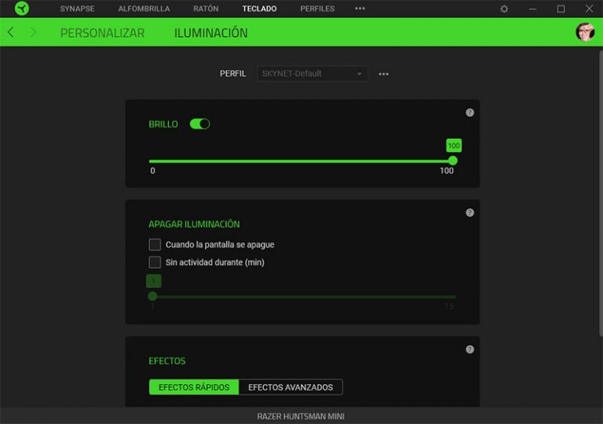This screenshot has width=603, height=424.
Task: Click the APAGAR ILUMINACIÓN heading
Action: click(194, 224)
